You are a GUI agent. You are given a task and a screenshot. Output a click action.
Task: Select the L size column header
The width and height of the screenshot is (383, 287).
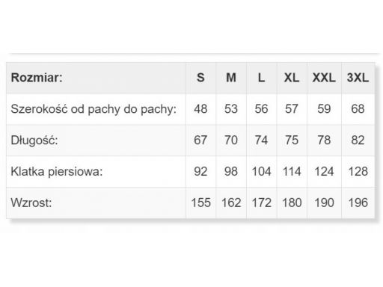[x=261, y=78]
